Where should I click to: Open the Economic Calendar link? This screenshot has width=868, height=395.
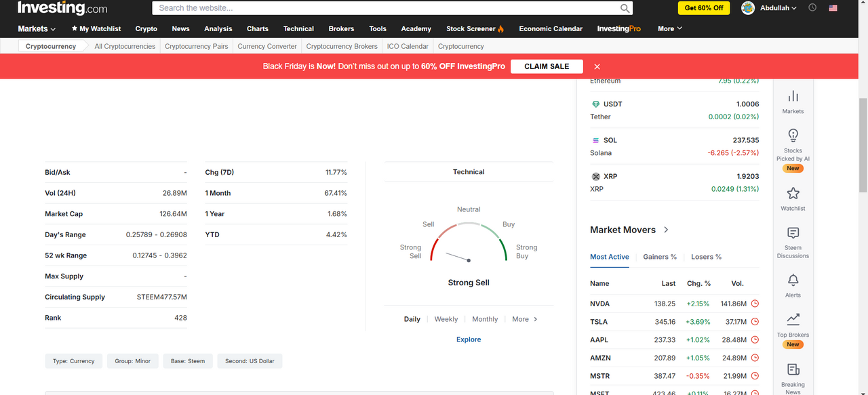click(x=551, y=28)
